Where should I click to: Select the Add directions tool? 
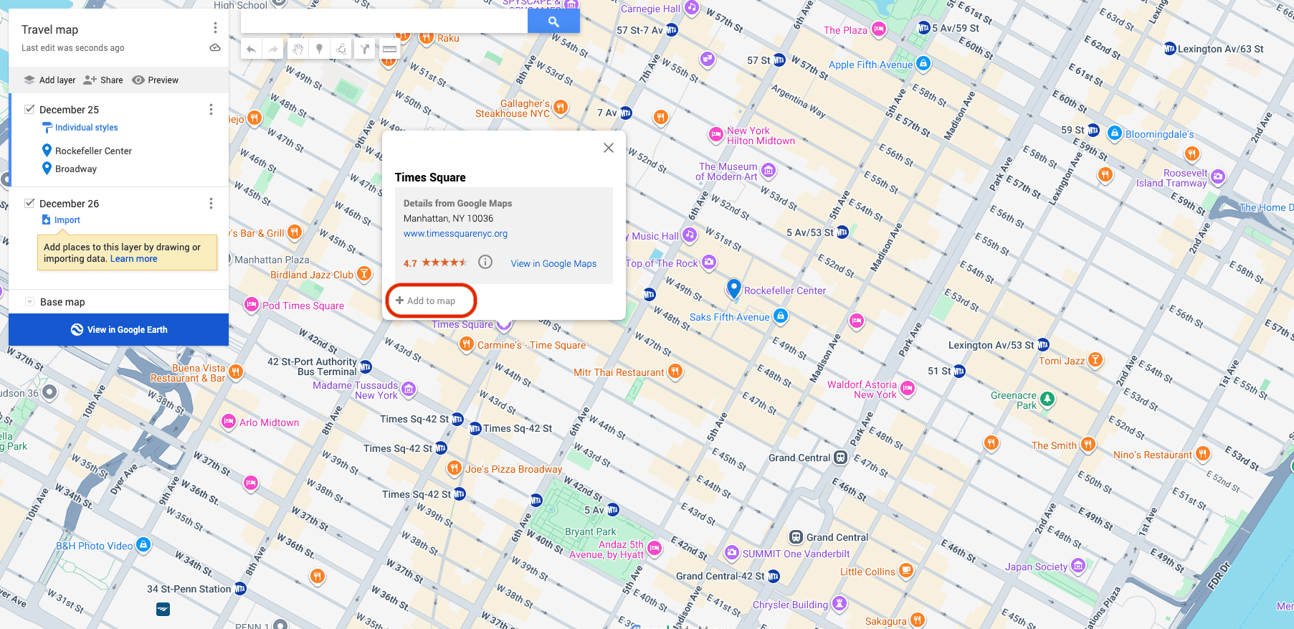[x=365, y=49]
